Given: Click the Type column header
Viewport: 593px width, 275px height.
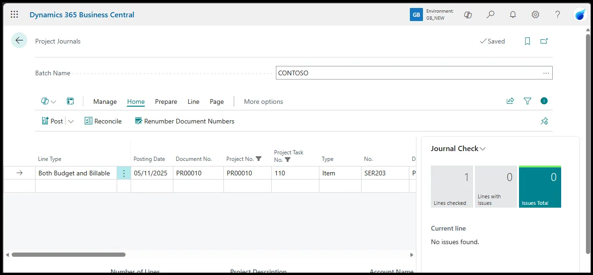Looking at the screenshot, I should tap(327, 159).
